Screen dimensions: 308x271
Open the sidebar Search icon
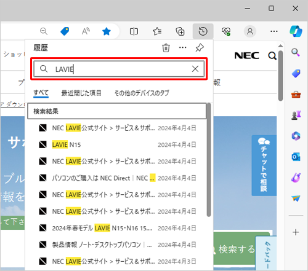[296, 52]
